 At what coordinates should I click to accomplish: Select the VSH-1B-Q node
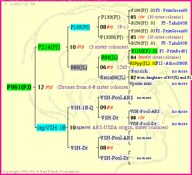point(82,108)
